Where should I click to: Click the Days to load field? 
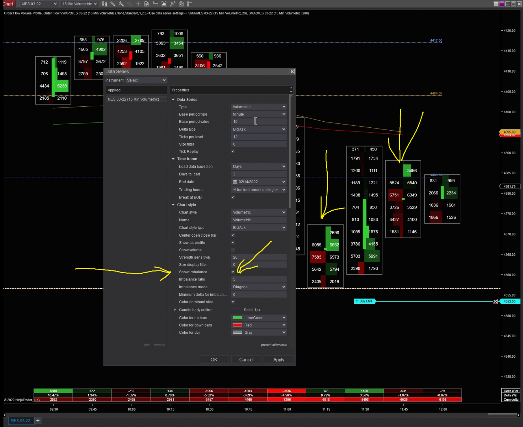[x=259, y=174]
